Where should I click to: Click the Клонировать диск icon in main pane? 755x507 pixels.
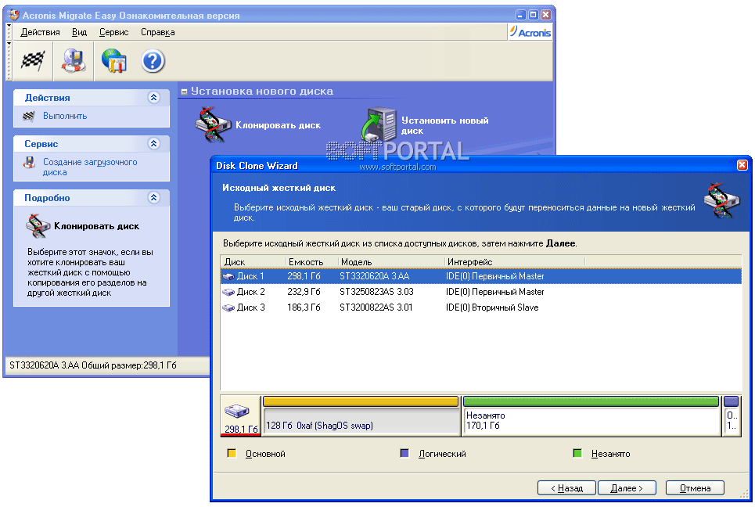tap(214, 124)
